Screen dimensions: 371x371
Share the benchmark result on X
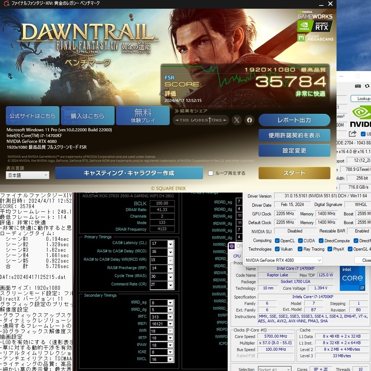click(x=236, y=120)
